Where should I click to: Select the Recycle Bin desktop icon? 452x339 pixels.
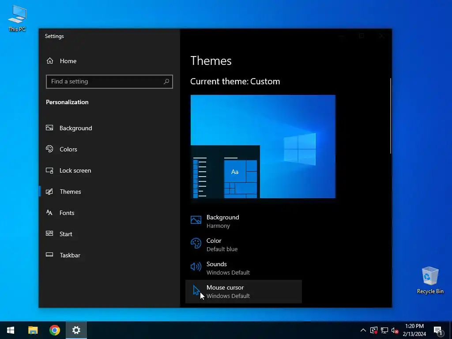430,280
